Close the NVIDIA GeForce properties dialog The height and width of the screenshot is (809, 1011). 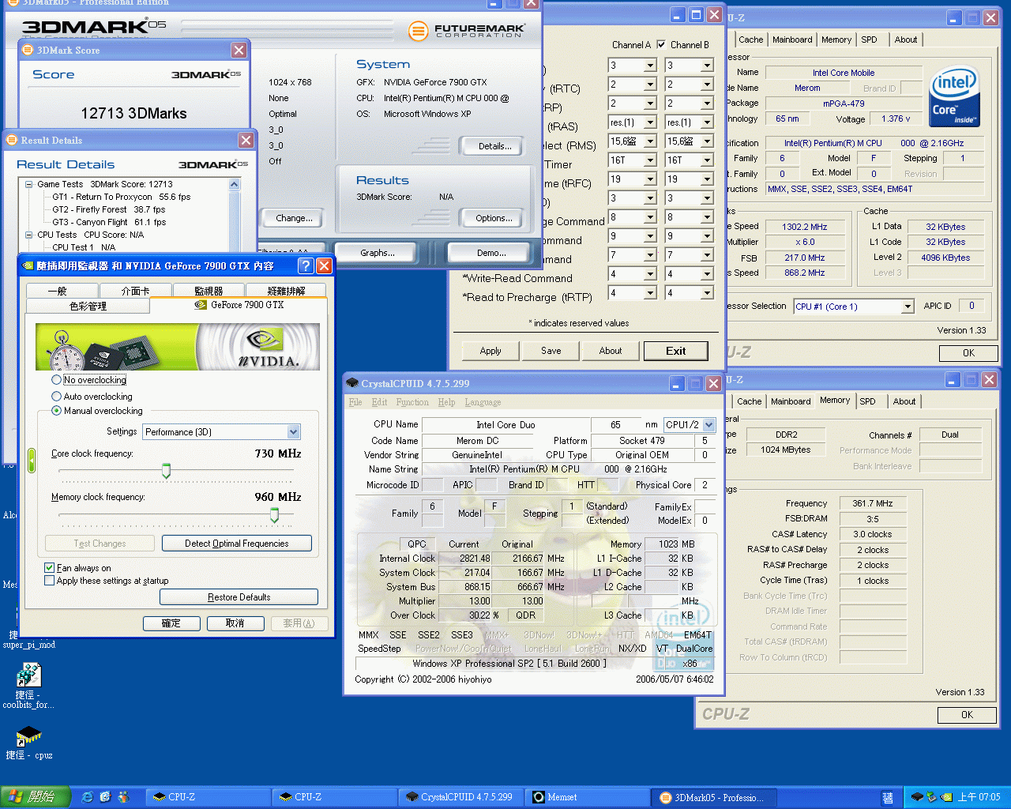point(324,266)
